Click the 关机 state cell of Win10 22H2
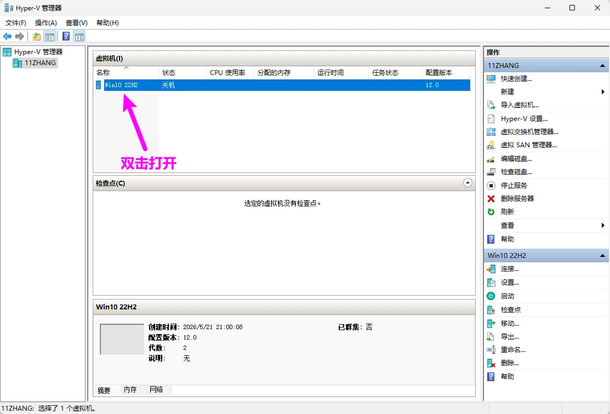This screenshot has width=610, height=414. (168, 85)
